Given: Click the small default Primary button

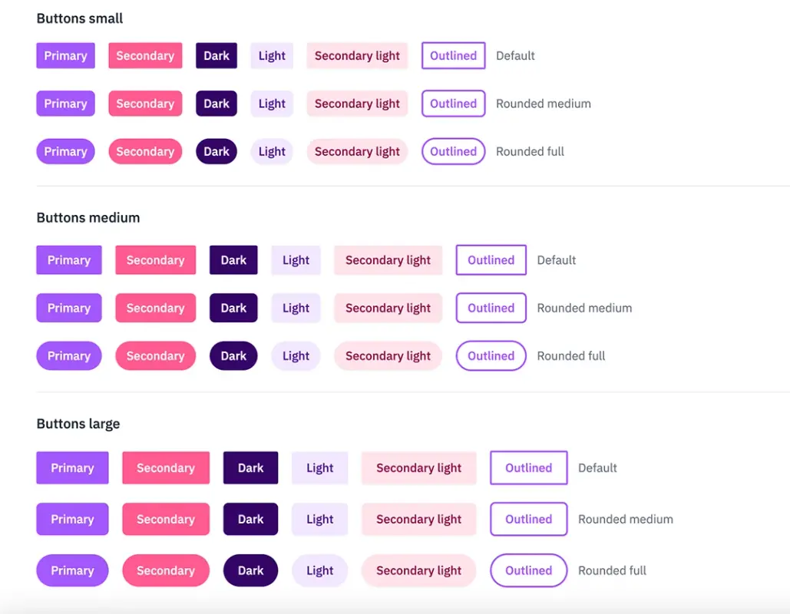Looking at the screenshot, I should tap(65, 56).
